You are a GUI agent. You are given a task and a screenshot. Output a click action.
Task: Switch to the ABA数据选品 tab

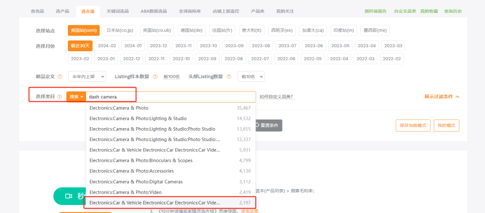pos(154,11)
